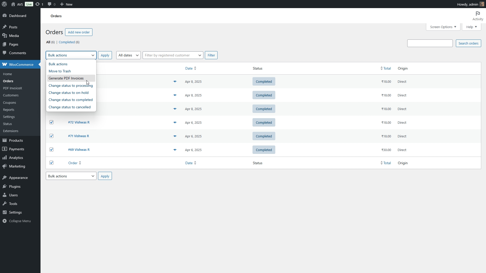
Task: Open the Filter by registered customer dropdown
Action: click(173, 55)
